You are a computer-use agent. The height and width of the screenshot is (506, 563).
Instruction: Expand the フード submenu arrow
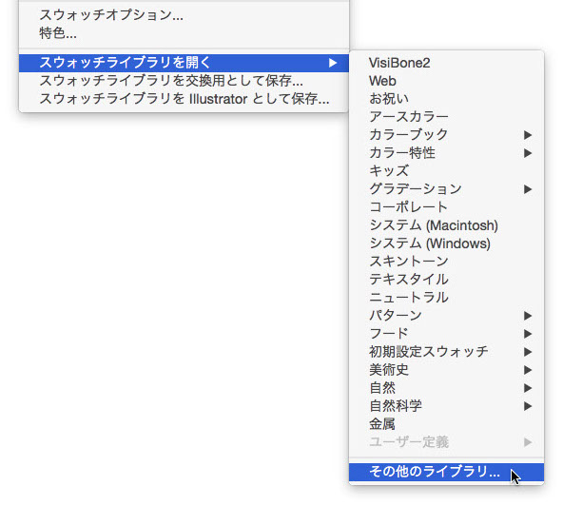[528, 334]
